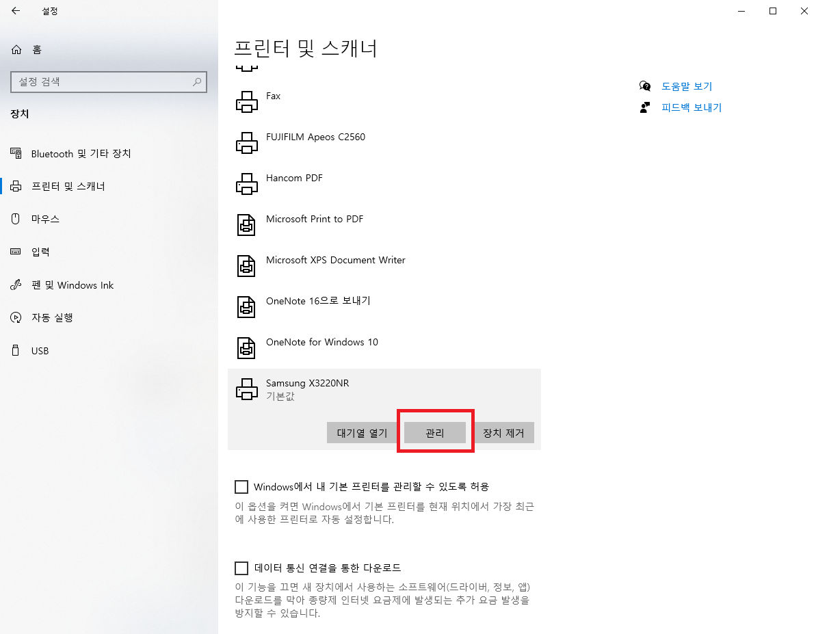The width and height of the screenshot is (816, 634).
Task: Click the 설정 검색 search field
Action: (x=109, y=81)
